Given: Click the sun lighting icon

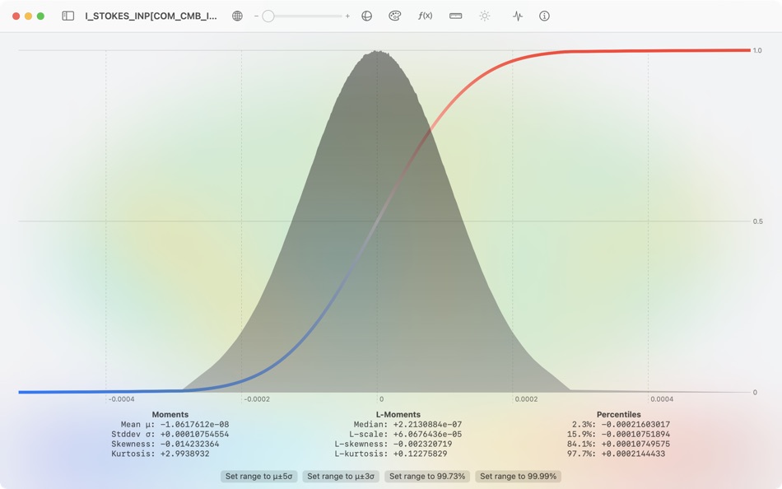Looking at the screenshot, I should click(x=485, y=16).
